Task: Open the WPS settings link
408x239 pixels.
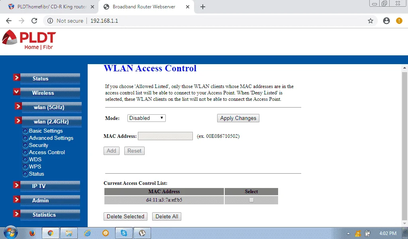Action: pyautogui.click(x=35, y=167)
